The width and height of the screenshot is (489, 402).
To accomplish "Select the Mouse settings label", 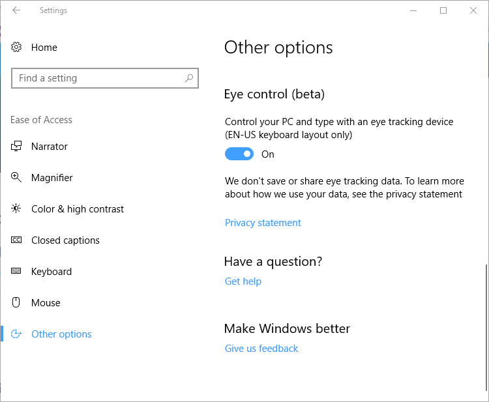I will tap(46, 303).
